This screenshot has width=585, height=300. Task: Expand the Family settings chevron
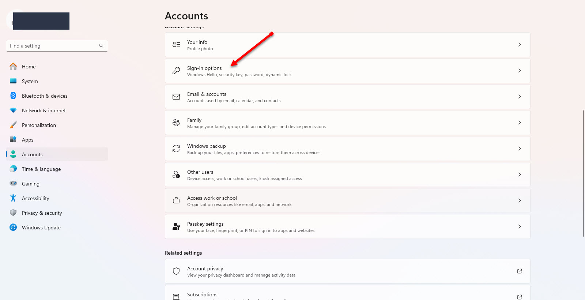[x=519, y=123]
